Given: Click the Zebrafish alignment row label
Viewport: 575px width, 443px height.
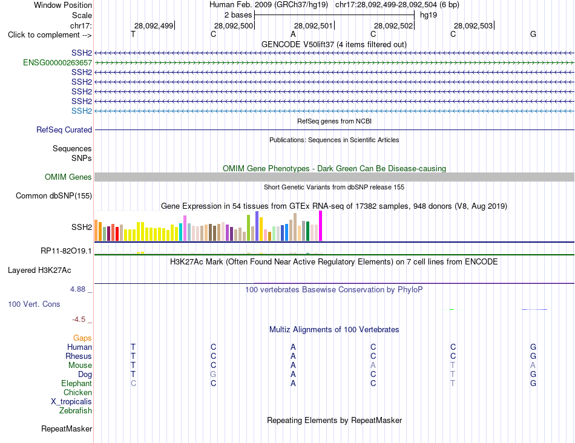Looking at the screenshot, I should 76,411.
